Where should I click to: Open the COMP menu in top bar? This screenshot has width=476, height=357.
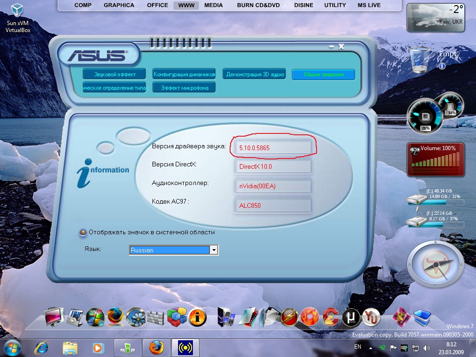pos(83,5)
